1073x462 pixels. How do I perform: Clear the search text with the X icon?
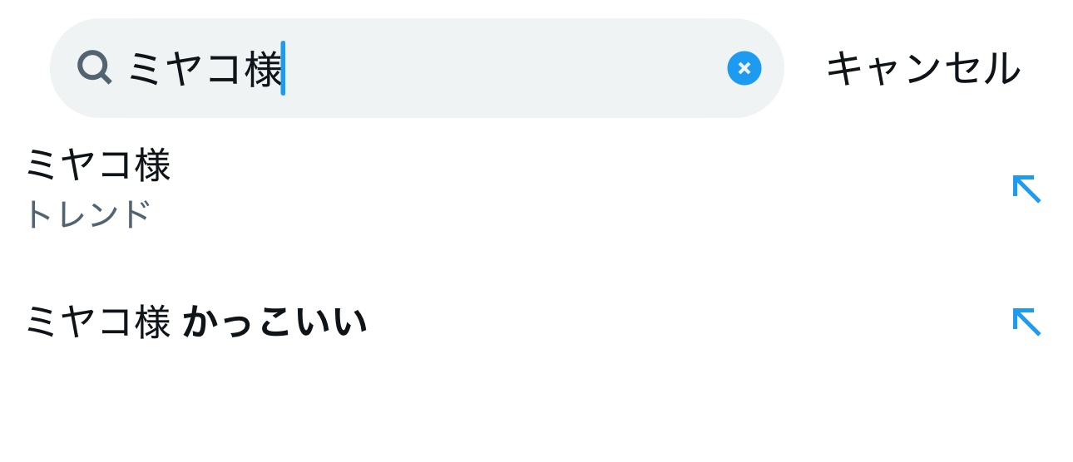[x=744, y=68]
